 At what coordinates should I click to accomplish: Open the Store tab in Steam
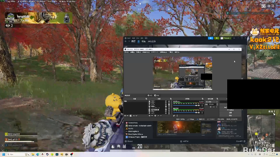click(133, 41)
